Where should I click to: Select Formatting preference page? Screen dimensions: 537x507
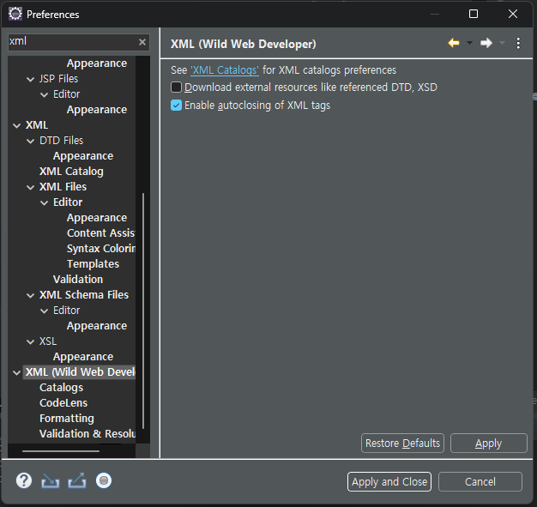pos(67,419)
